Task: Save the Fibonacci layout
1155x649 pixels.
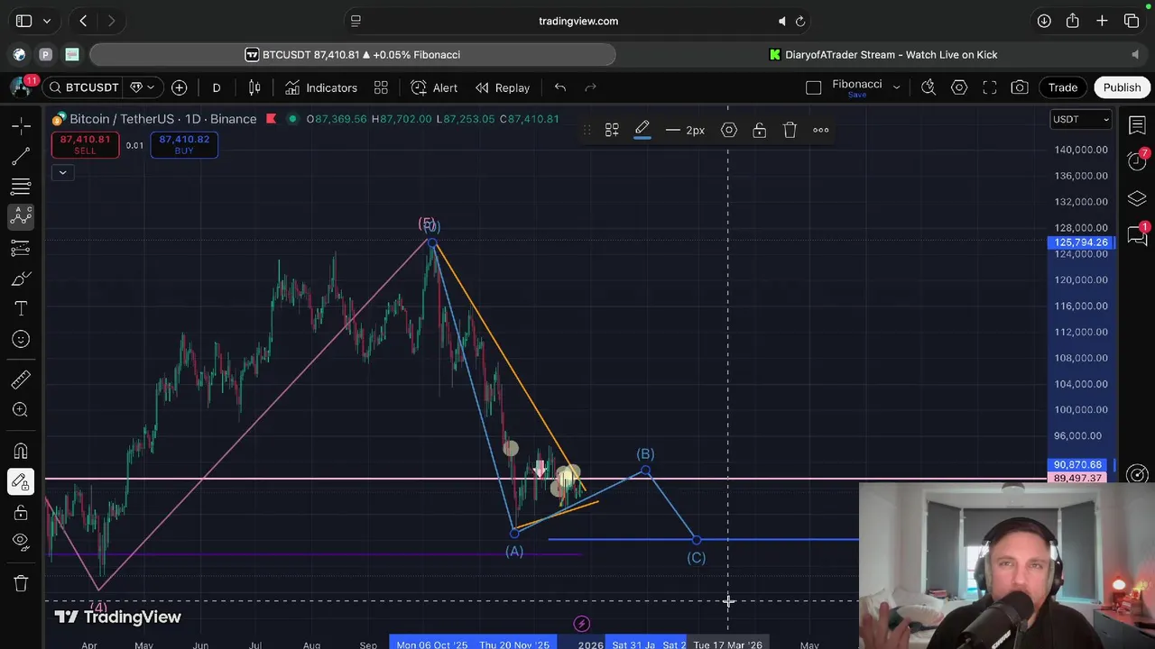Action: pyautogui.click(x=856, y=95)
